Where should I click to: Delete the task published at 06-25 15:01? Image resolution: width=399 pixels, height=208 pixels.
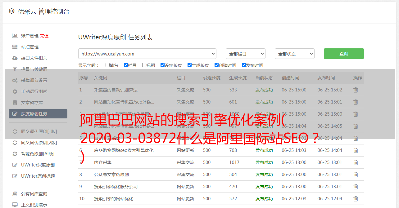(356, 102)
